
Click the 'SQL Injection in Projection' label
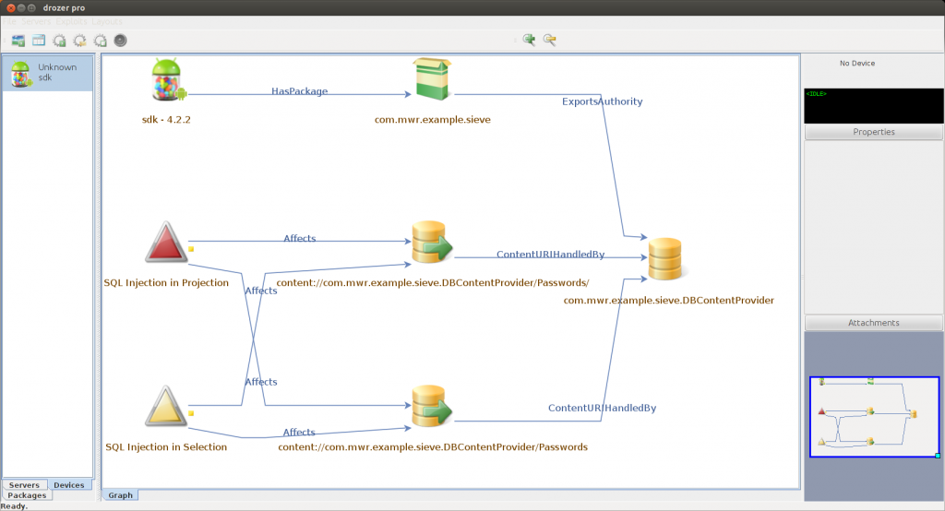[x=166, y=282]
